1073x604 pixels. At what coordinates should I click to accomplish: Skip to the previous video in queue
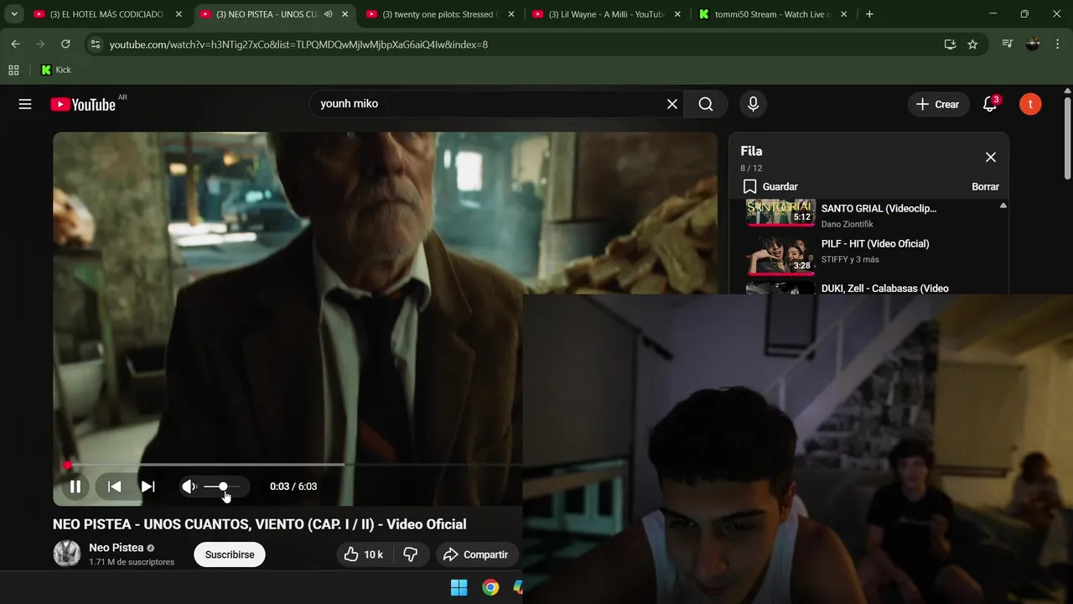tap(115, 487)
